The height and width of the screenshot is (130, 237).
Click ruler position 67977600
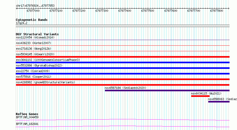tap(171, 11)
